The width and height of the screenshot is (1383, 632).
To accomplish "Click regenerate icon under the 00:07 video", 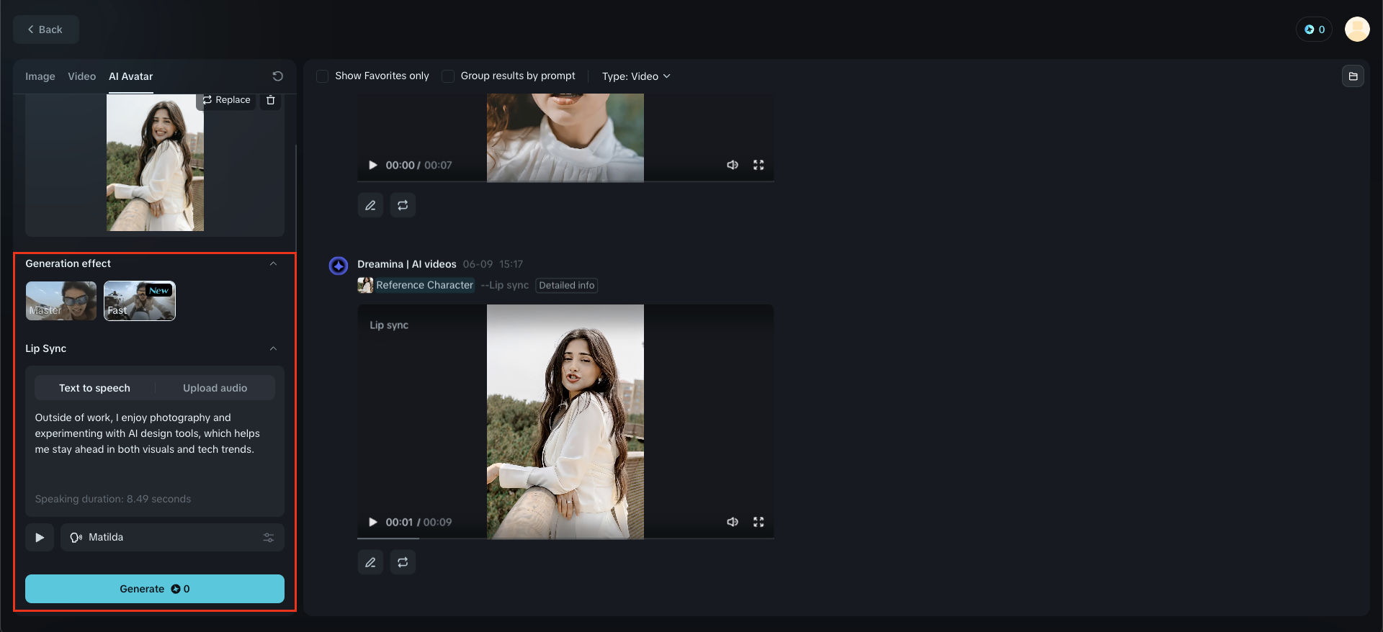I will (403, 205).
